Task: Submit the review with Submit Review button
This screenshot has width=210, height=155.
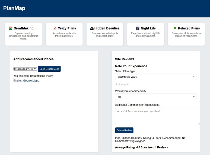Action: point(124,130)
